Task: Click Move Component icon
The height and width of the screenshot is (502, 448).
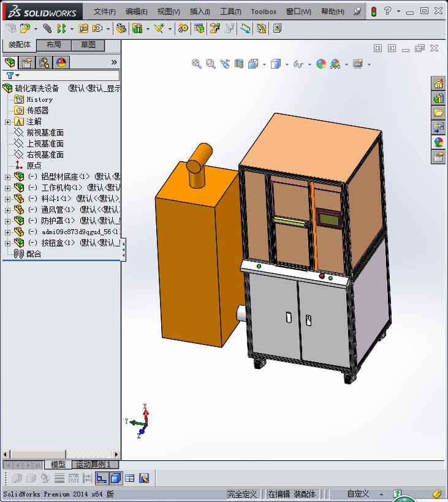Action: (97, 28)
